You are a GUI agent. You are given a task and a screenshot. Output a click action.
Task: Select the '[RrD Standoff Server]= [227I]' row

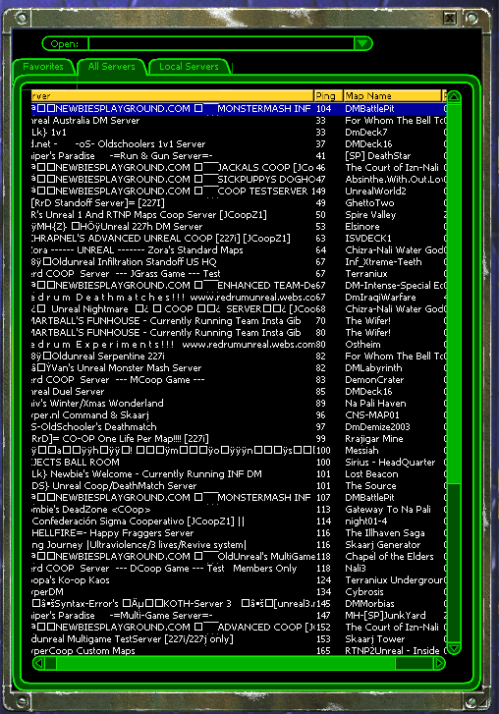tap(239, 203)
